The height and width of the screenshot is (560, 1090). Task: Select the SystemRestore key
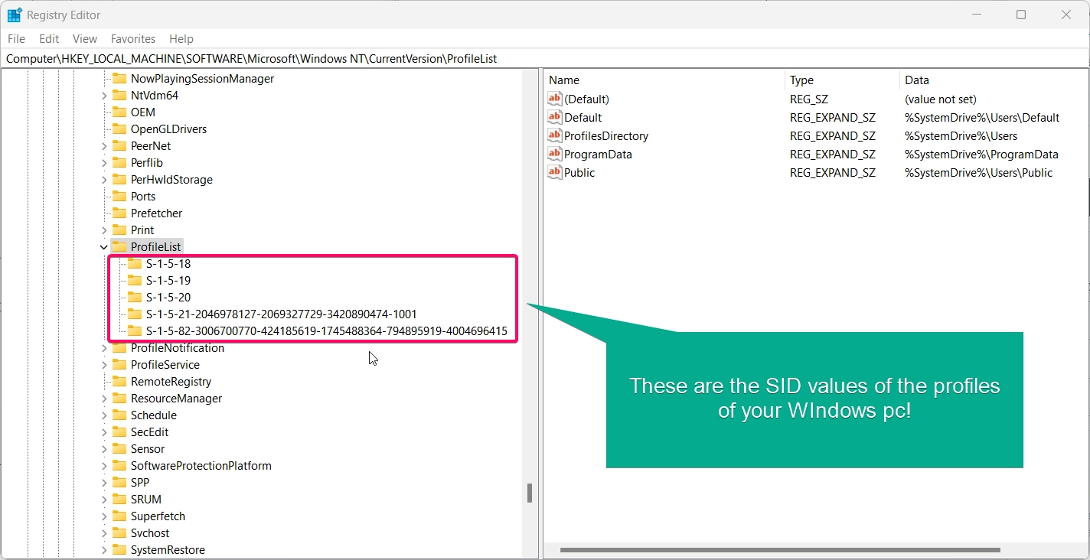(168, 550)
